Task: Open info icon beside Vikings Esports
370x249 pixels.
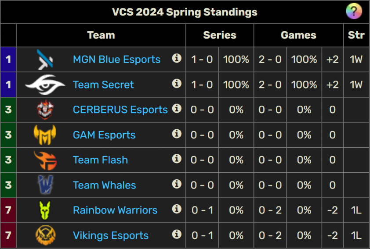Action: (177, 234)
